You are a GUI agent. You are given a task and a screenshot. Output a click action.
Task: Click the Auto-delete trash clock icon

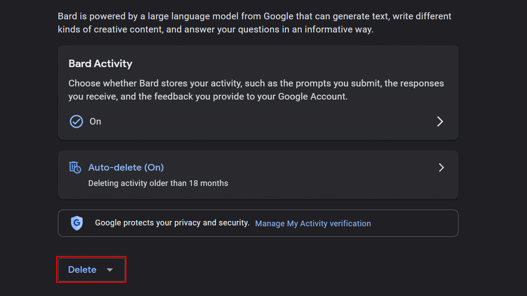pos(75,167)
